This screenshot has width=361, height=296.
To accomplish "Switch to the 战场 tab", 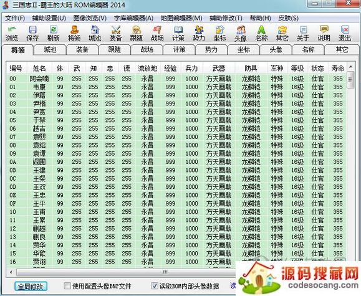I will [x=147, y=50].
